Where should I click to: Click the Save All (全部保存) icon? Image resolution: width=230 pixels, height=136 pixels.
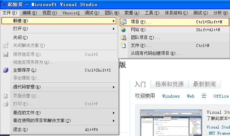6,70
